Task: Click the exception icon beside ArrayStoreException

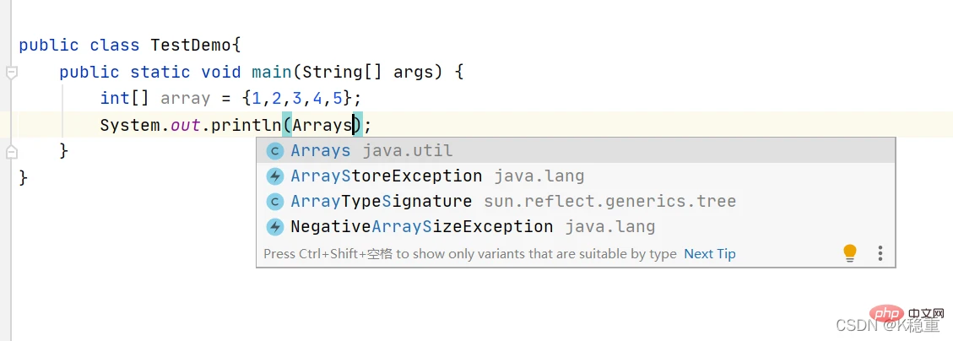Action: (x=275, y=176)
